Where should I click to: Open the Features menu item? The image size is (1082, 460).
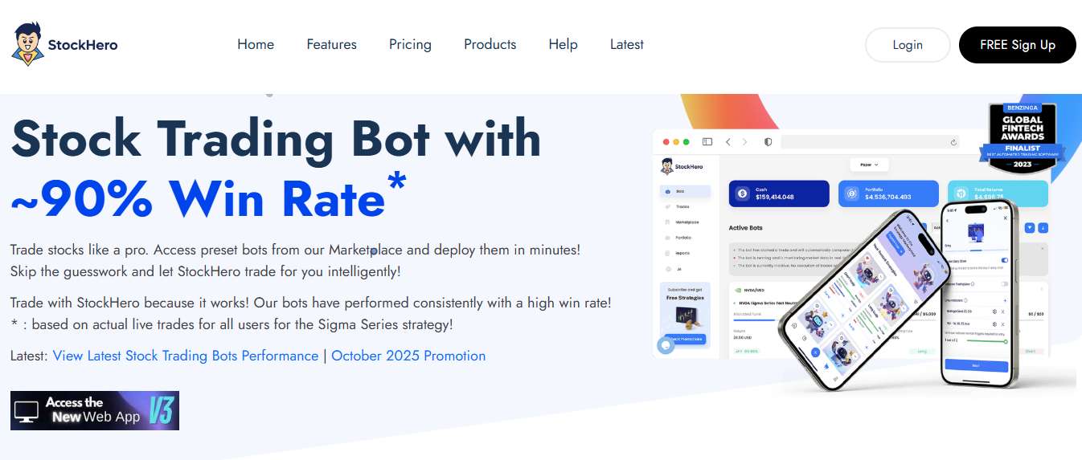coord(331,44)
